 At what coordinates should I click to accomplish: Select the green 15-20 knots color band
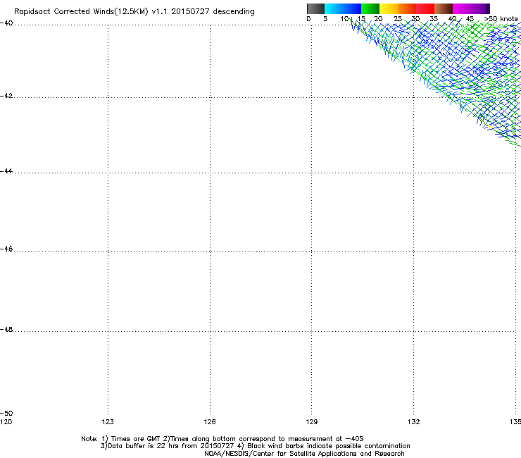pyautogui.click(x=370, y=8)
